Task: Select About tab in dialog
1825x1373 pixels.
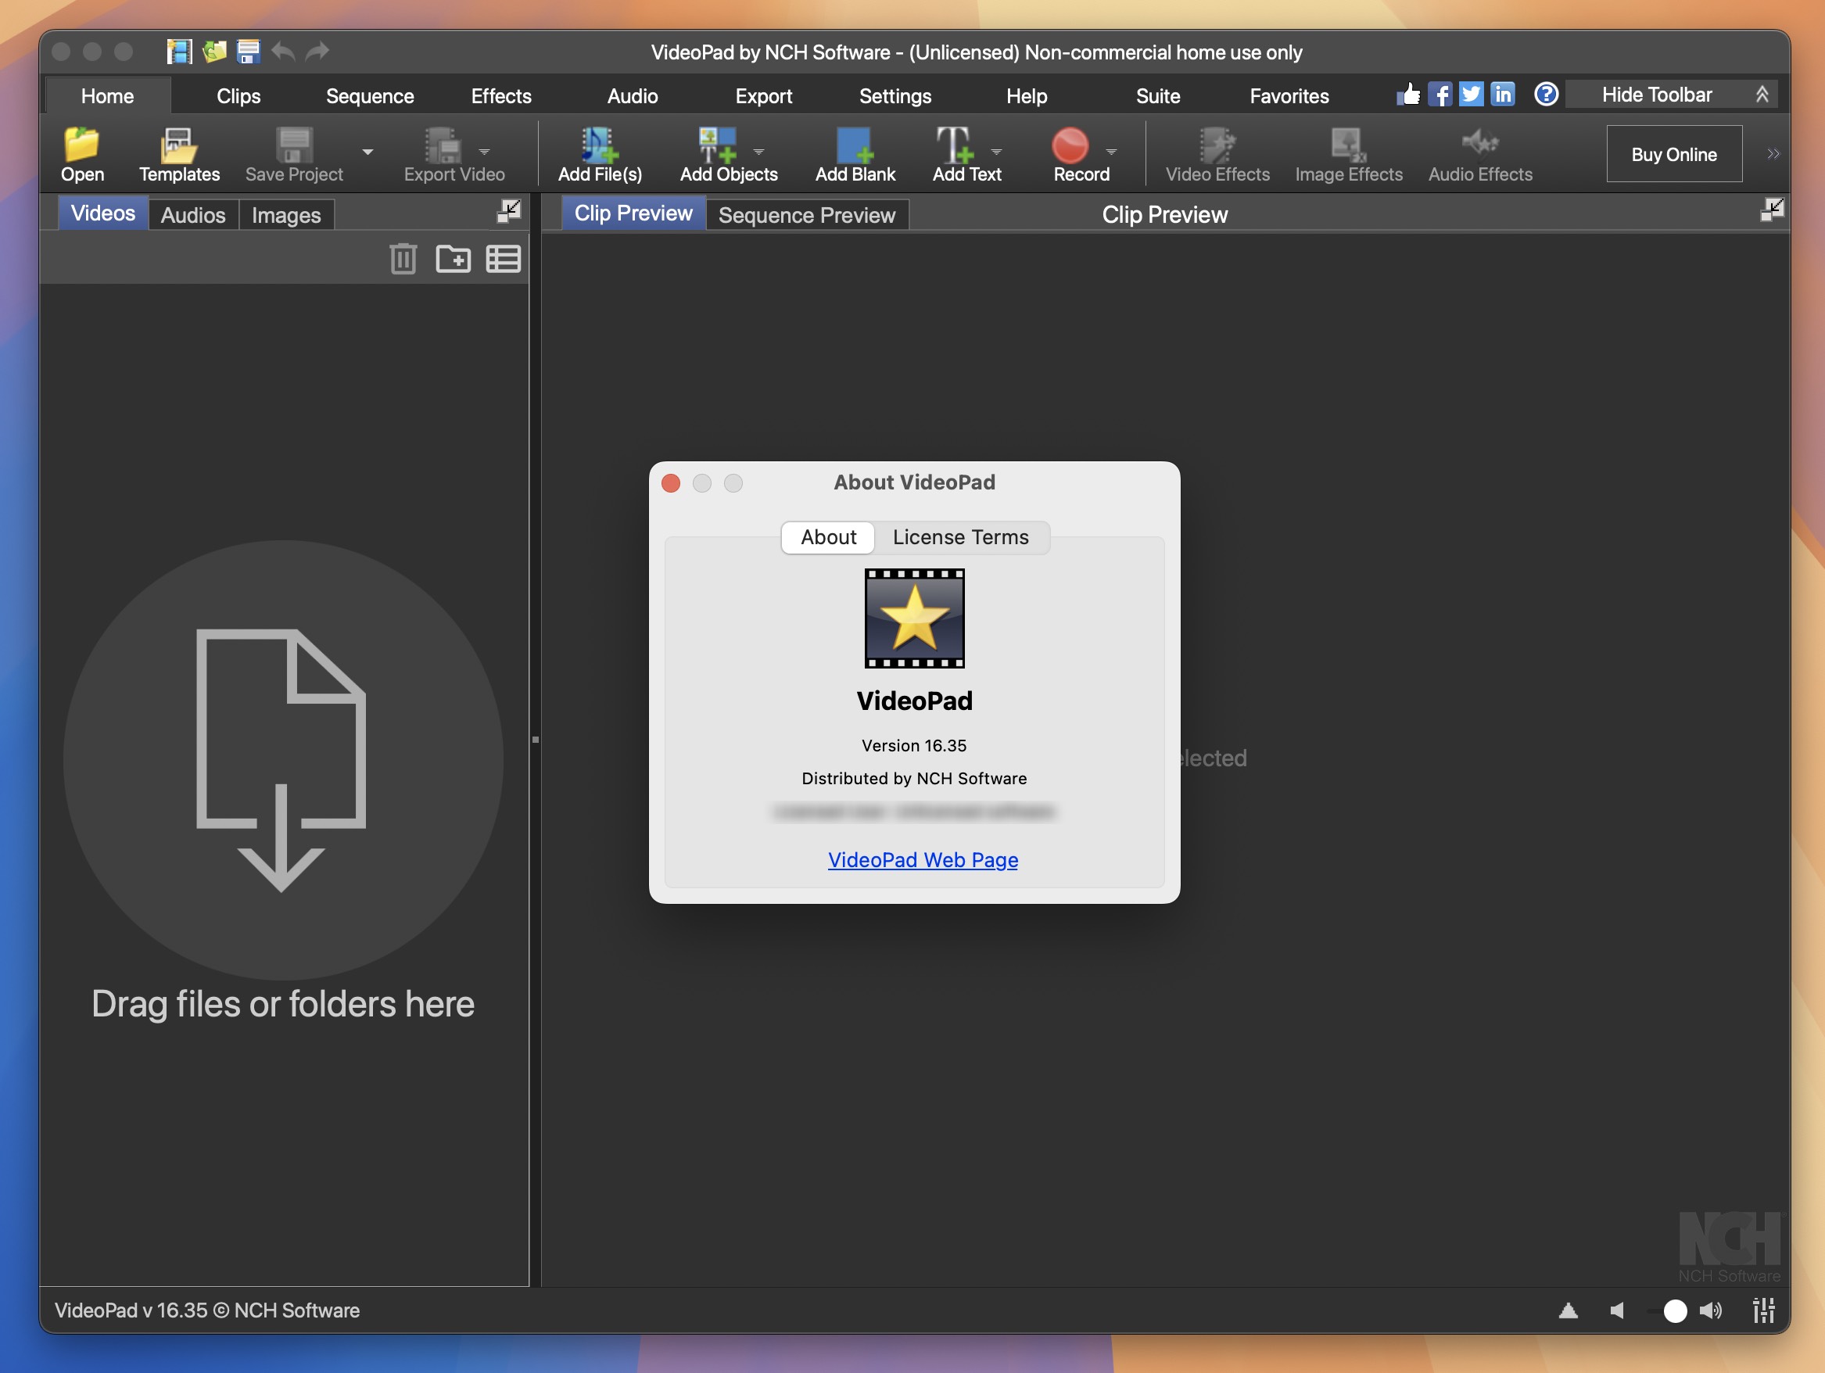Action: (x=828, y=537)
